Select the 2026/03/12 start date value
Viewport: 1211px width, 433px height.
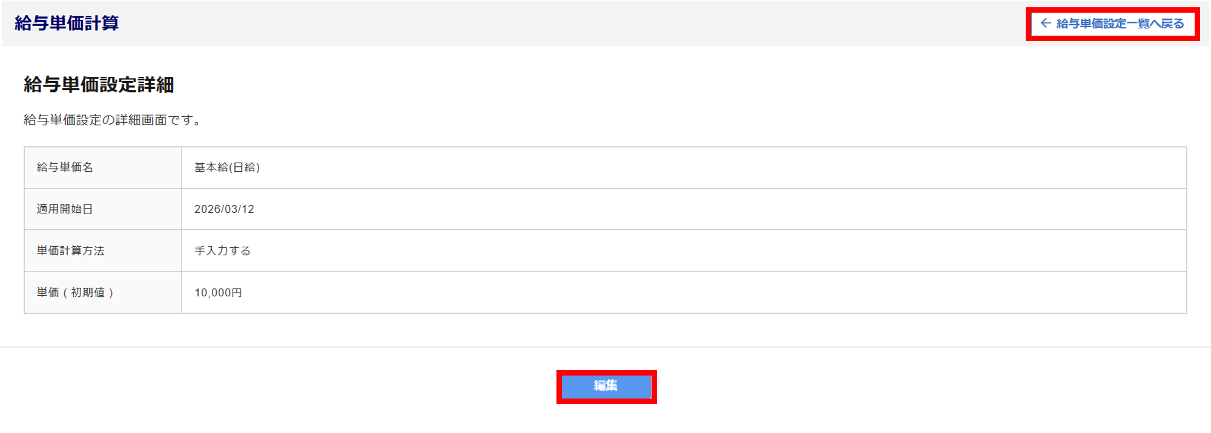(x=224, y=209)
